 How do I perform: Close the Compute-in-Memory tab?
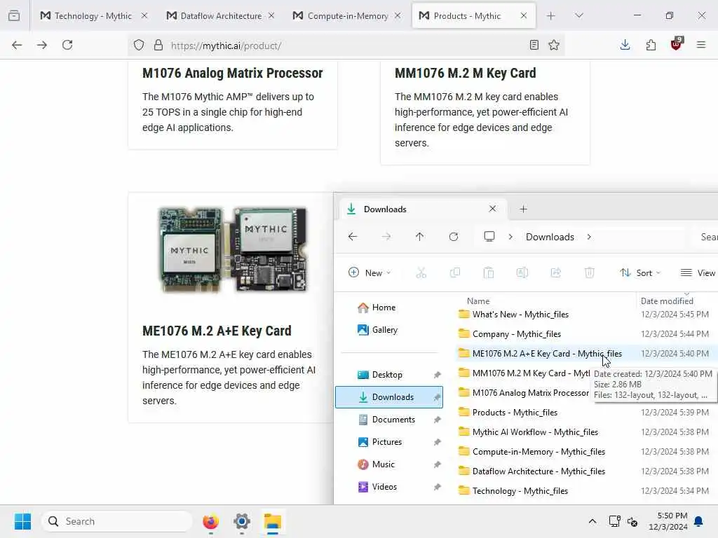(x=398, y=16)
